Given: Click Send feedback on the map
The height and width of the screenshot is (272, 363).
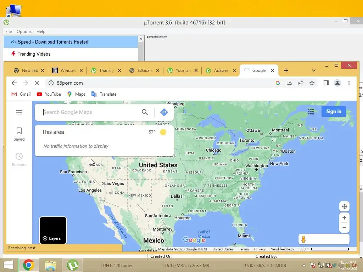Looking at the screenshot, I should [x=283, y=249].
